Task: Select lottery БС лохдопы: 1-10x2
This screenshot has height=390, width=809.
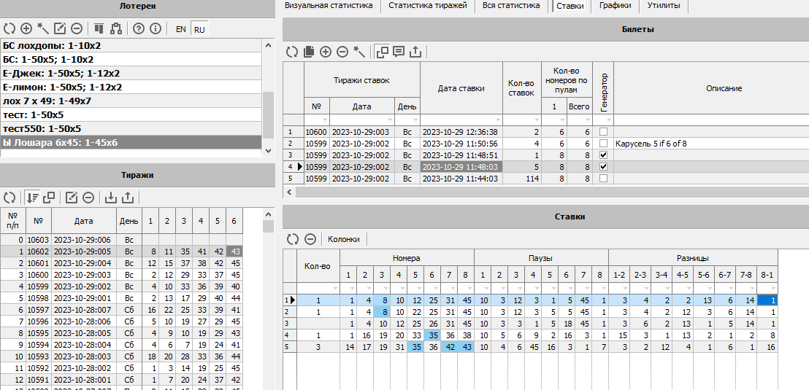Action: (131, 45)
